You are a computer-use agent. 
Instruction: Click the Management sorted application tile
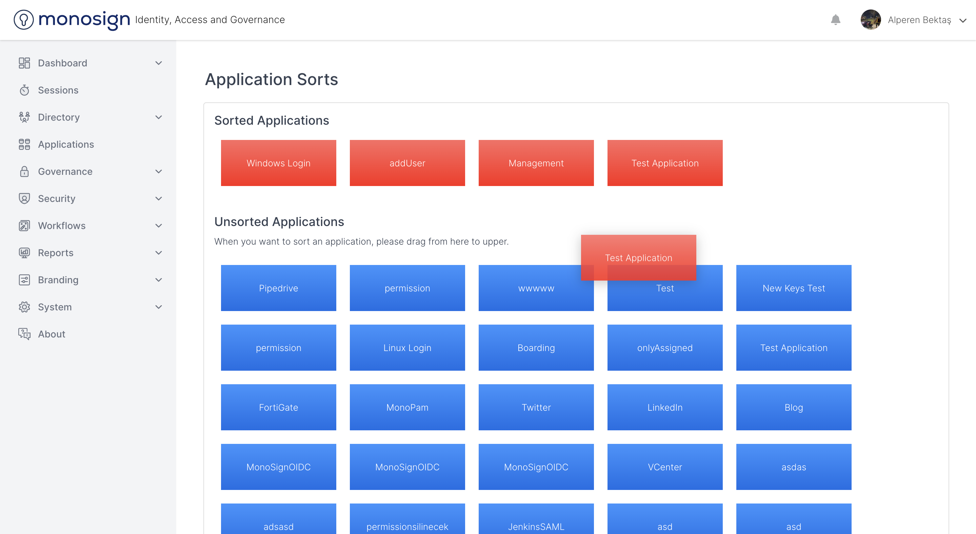(536, 163)
